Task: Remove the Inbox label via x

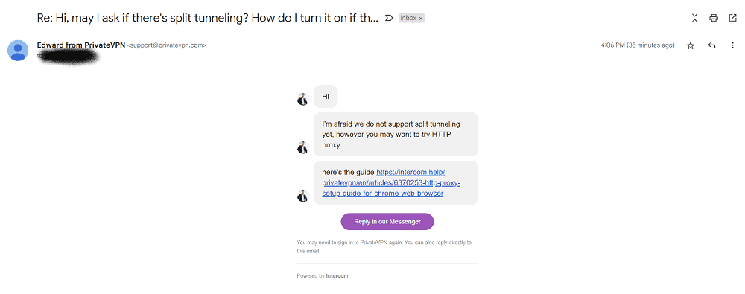Action: pos(421,18)
